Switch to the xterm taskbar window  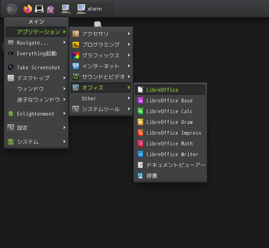click(94, 9)
